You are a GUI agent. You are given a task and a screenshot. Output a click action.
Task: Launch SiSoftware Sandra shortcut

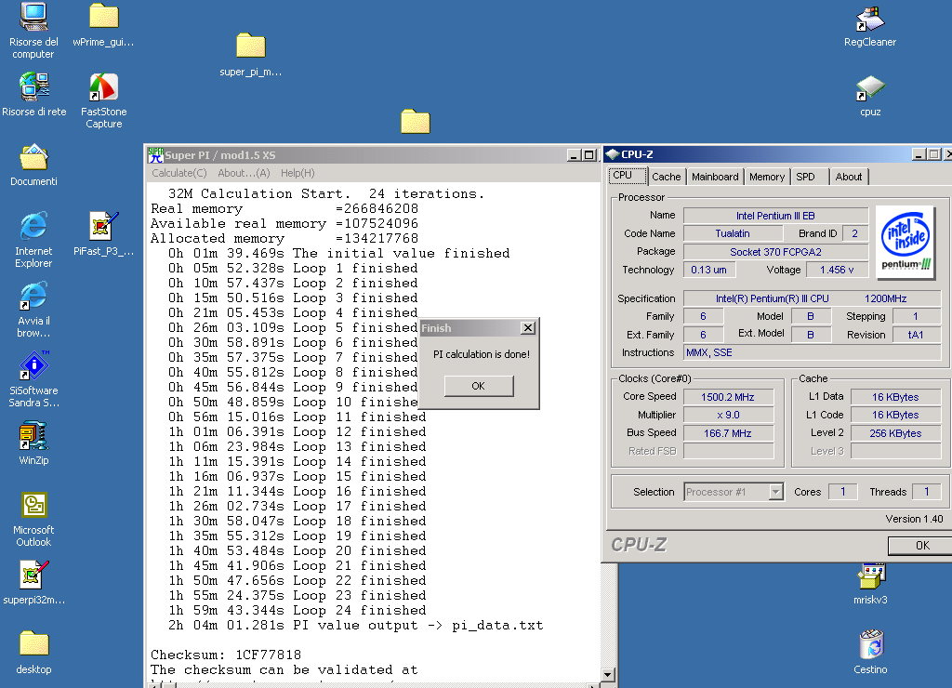[x=34, y=379]
